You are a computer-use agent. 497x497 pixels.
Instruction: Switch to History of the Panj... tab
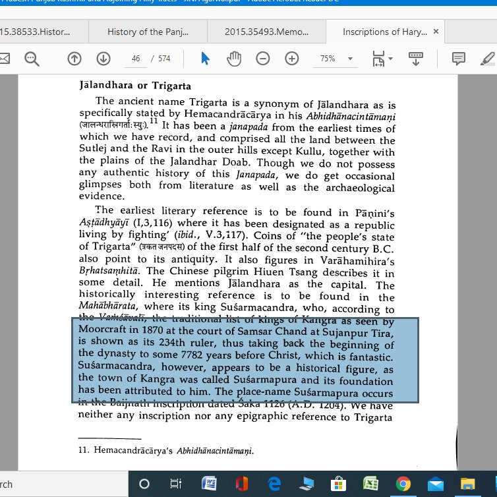pos(148,32)
